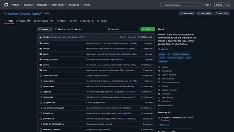This screenshot has width=234, height=132.
Task: Click the artificial-intelligence topic tag
Action: click(x=181, y=54)
